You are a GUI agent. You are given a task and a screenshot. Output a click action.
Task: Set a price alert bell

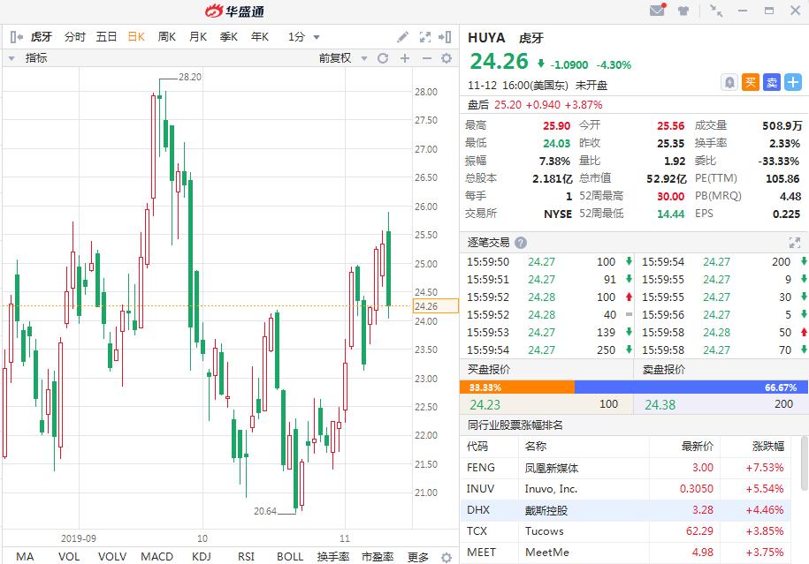click(x=729, y=82)
